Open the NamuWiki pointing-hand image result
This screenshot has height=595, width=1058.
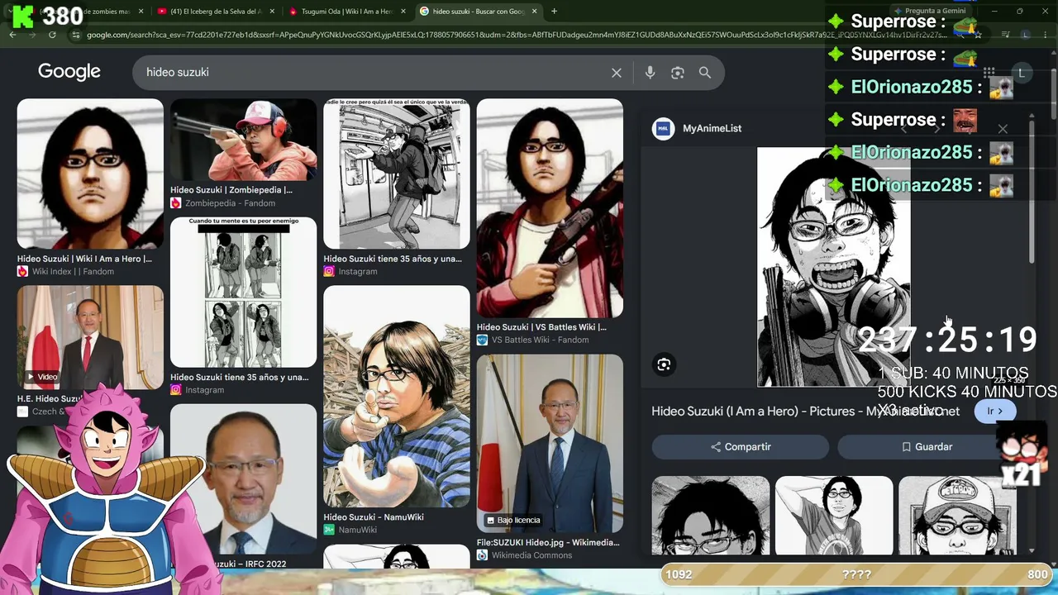(x=396, y=396)
